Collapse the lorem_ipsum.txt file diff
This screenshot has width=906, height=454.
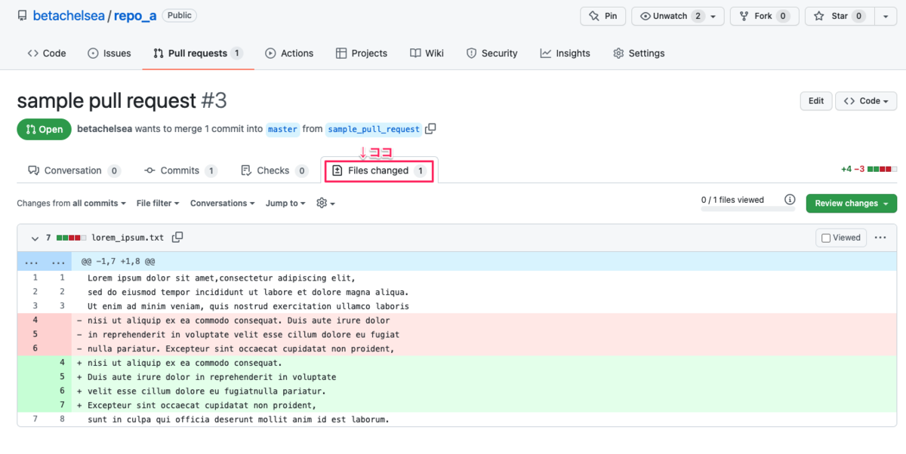35,238
